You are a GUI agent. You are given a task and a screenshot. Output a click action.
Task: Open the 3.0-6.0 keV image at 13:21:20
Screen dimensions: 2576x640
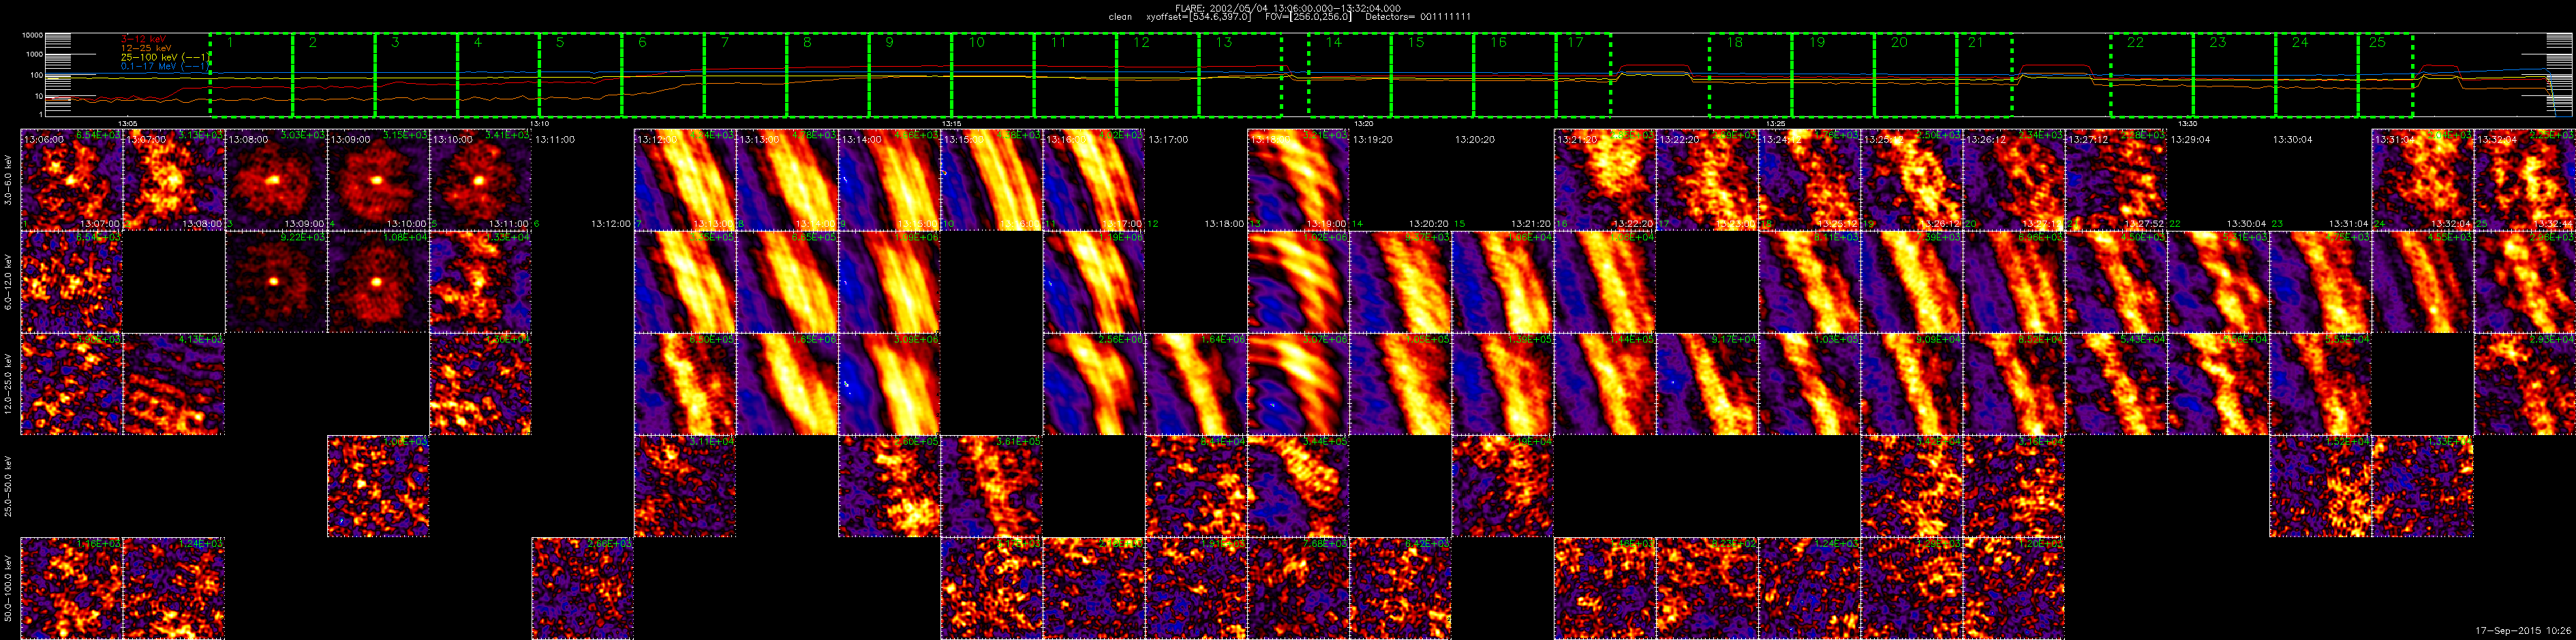tap(1604, 180)
